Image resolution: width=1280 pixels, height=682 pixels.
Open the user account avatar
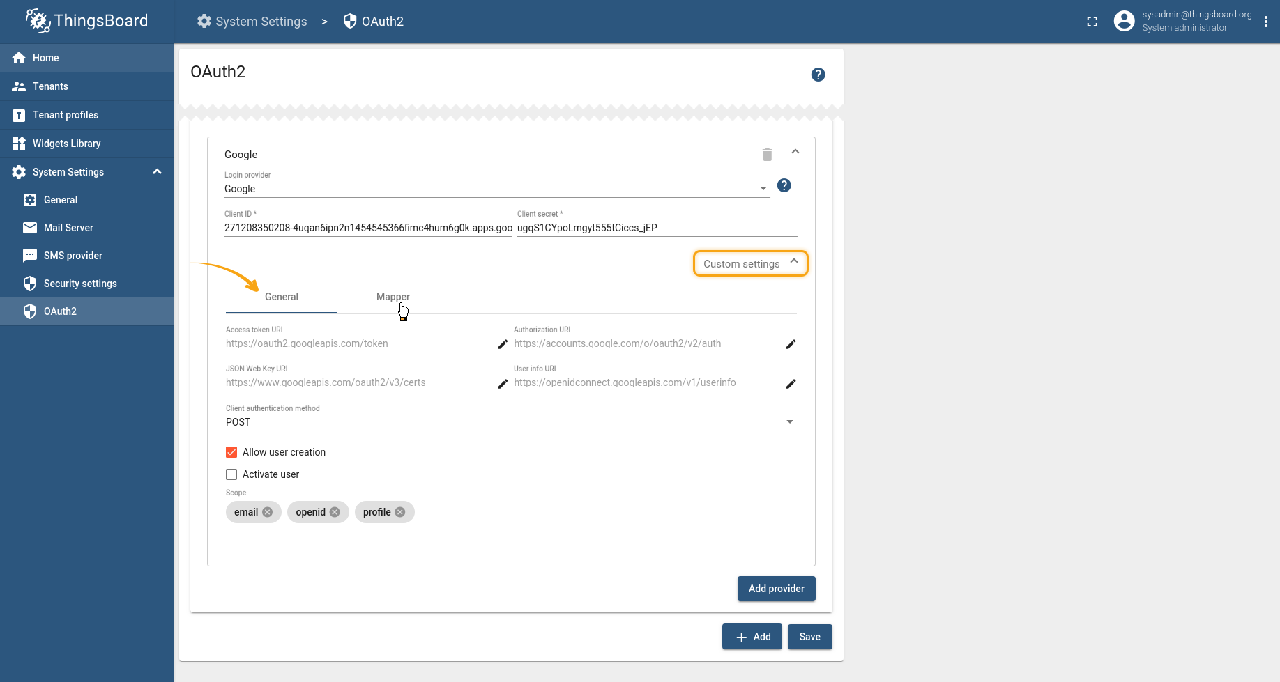coord(1124,21)
